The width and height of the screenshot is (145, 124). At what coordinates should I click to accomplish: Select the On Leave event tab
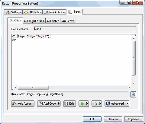click(x=68, y=21)
